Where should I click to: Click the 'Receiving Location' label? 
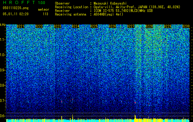[71, 7]
